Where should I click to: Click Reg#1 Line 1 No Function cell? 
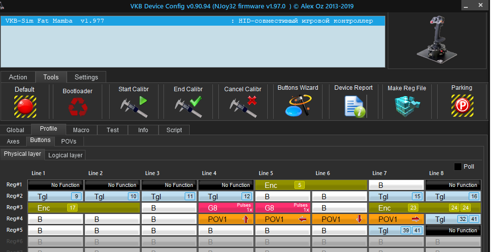click(x=56, y=185)
